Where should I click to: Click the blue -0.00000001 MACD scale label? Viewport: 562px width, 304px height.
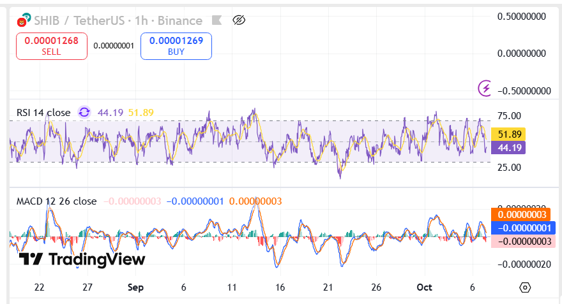coord(523,228)
